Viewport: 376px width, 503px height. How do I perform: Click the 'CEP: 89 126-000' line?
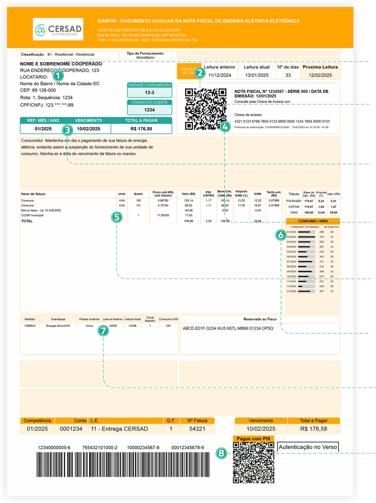(x=38, y=91)
